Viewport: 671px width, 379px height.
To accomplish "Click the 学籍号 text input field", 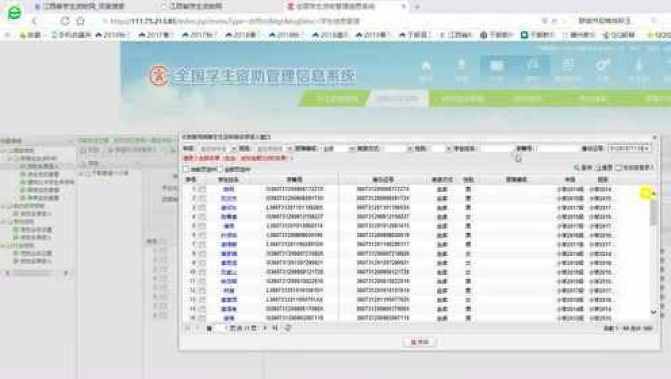I will [558, 149].
